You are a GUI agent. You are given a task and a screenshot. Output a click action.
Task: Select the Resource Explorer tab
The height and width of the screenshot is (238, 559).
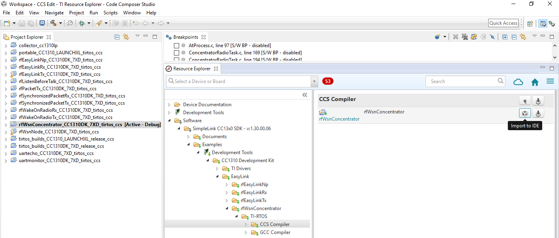pyautogui.click(x=192, y=69)
